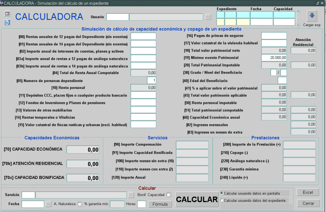This screenshot has height=212, width=326.
Task: Click the Usuario input field
Action: click(118, 17)
